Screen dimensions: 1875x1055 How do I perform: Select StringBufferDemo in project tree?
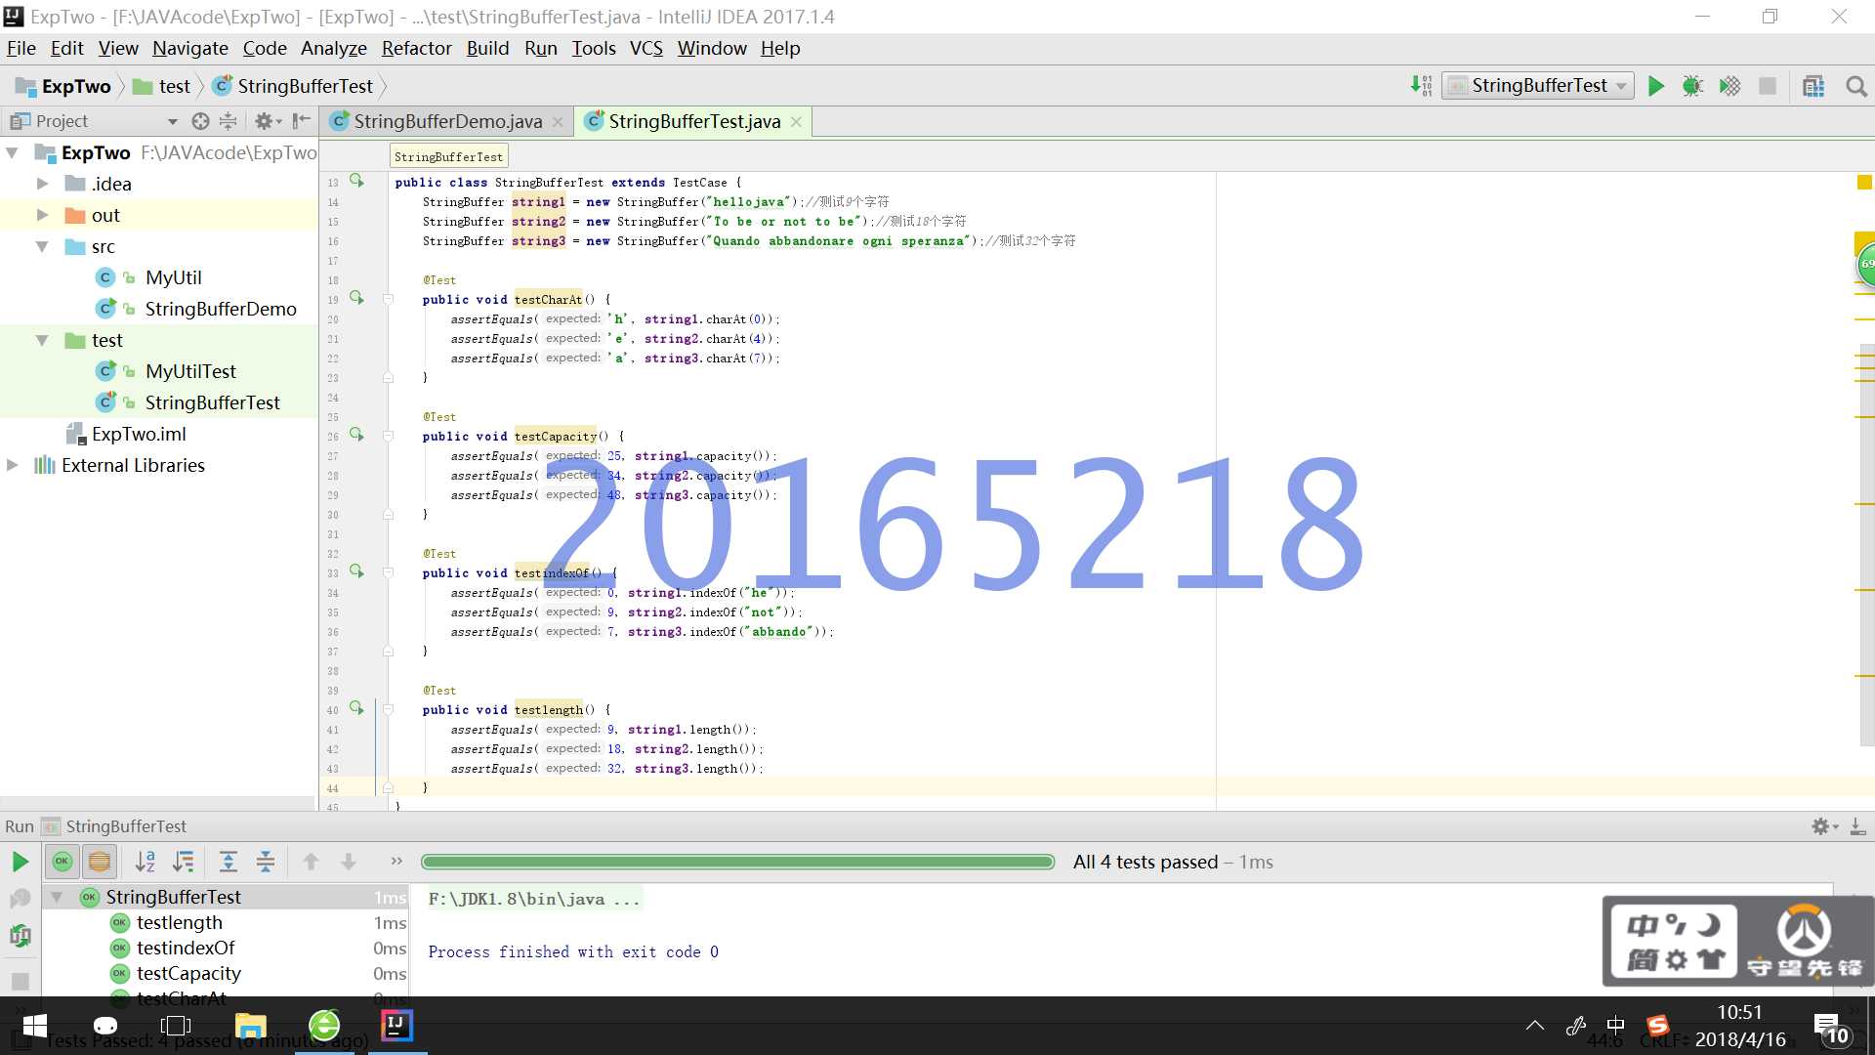pos(221,309)
